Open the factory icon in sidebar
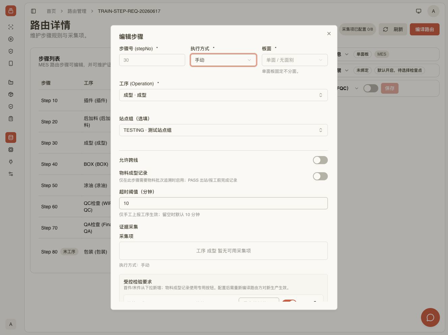Viewport: 448px width, 335px height. (x=11, y=82)
